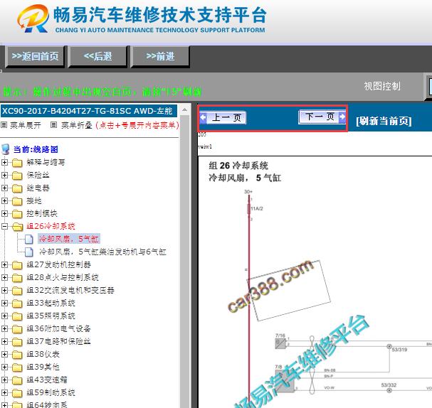Select the 组38仪表 tree label

[43, 354]
